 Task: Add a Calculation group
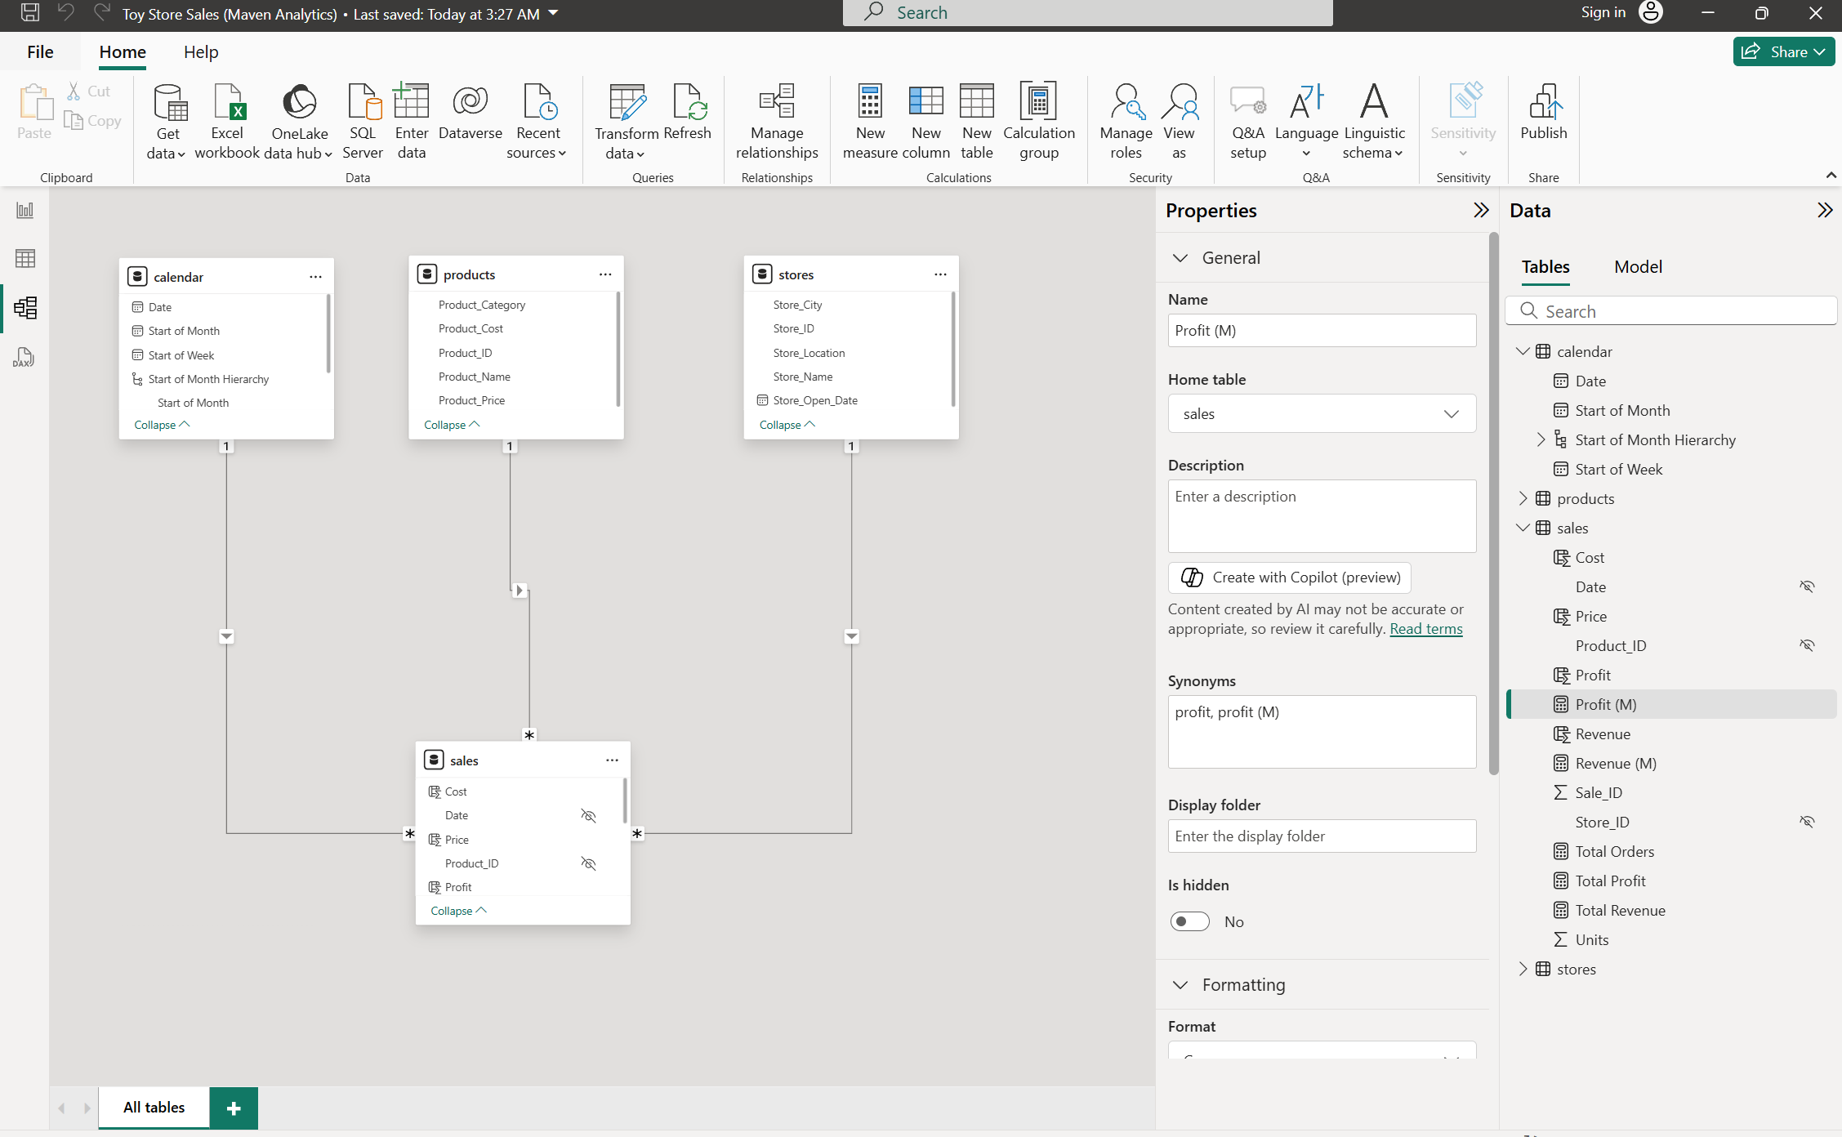coord(1039,123)
